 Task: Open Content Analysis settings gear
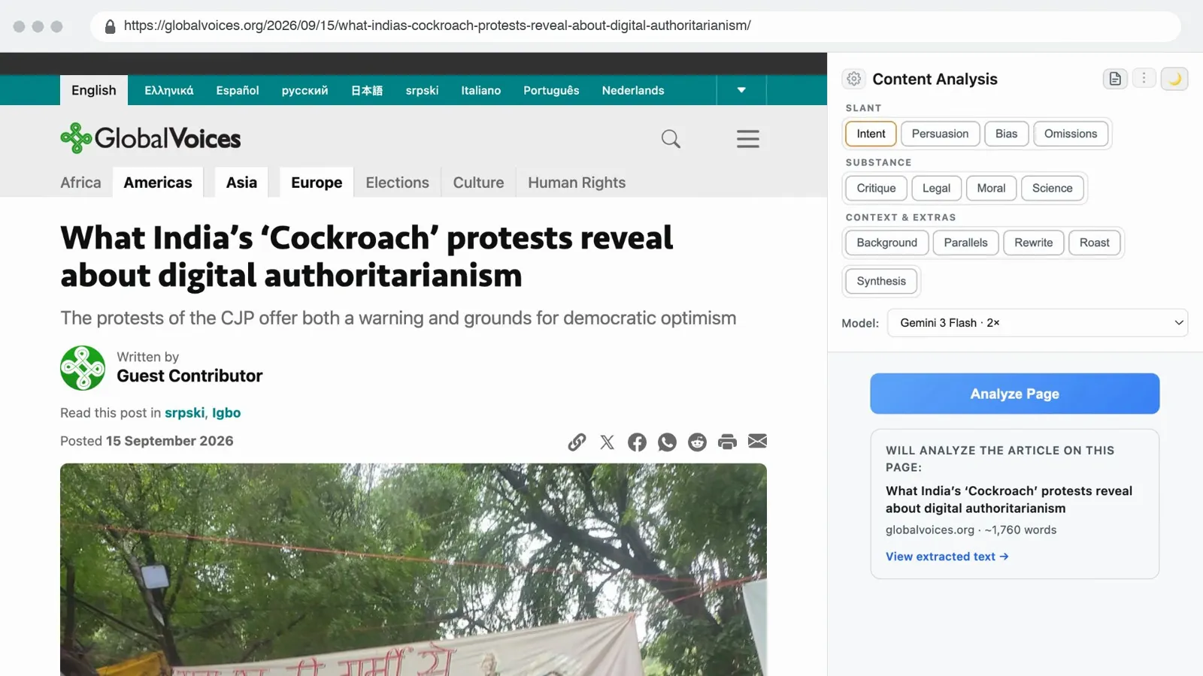[x=854, y=79]
